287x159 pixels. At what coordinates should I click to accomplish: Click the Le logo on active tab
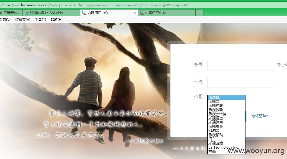tap(84, 13)
